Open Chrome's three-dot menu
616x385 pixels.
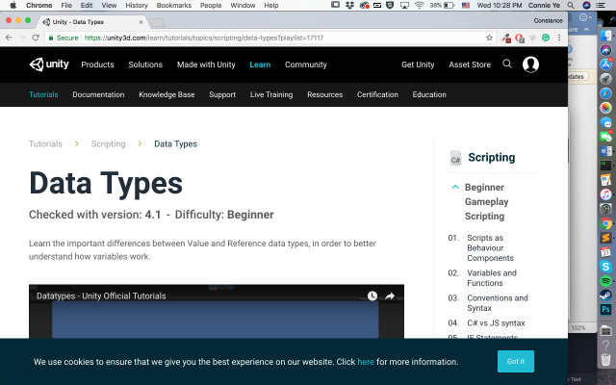point(559,38)
